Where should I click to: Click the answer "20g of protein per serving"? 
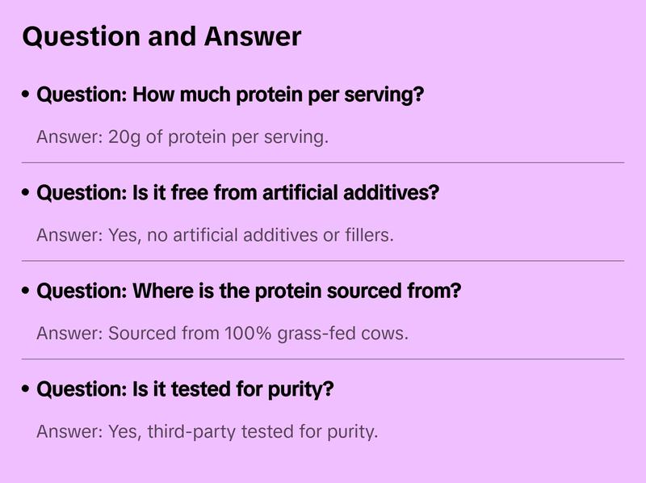pyautogui.click(x=182, y=137)
